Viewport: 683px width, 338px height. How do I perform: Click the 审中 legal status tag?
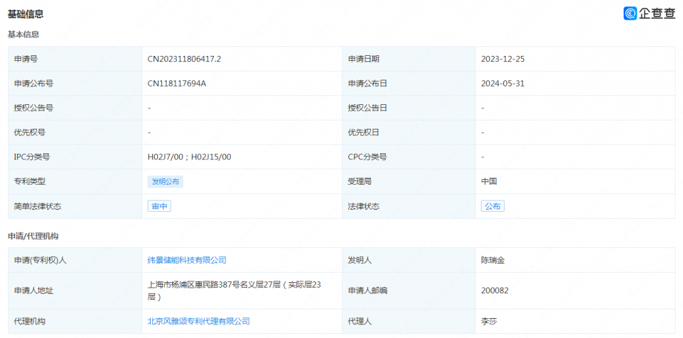(159, 206)
